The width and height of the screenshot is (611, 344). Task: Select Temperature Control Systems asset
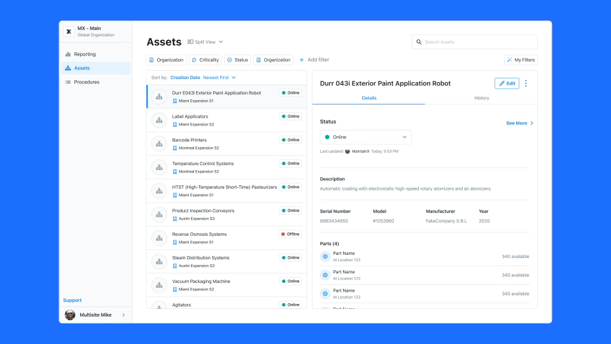(227, 168)
